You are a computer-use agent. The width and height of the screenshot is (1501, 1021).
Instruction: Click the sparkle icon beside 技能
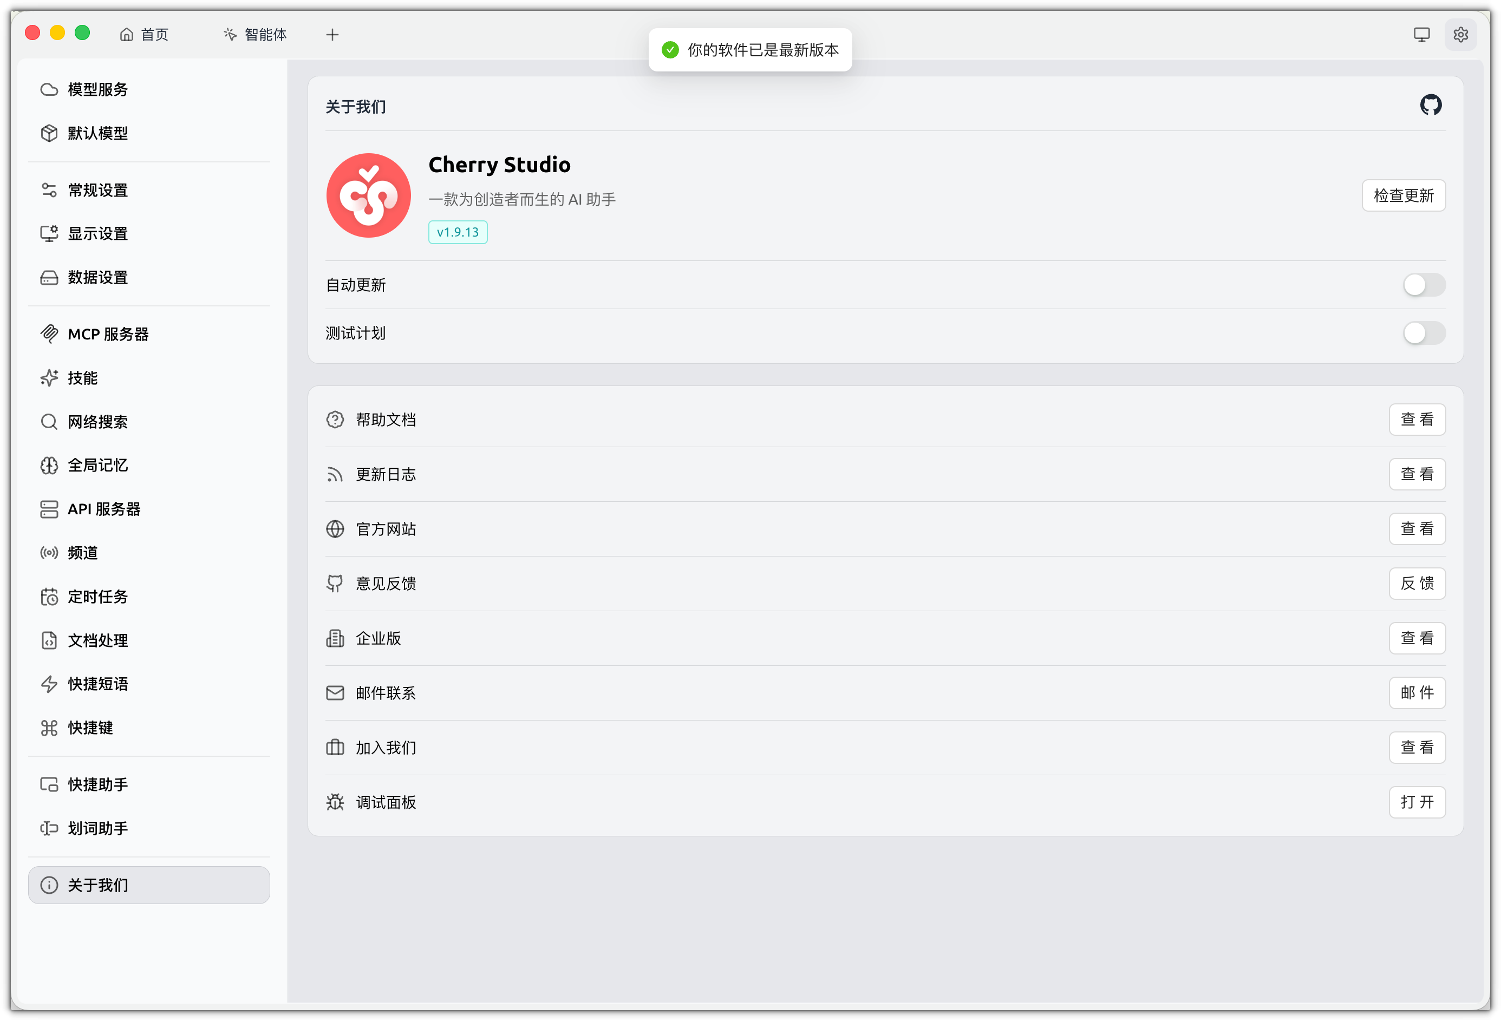(x=49, y=378)
